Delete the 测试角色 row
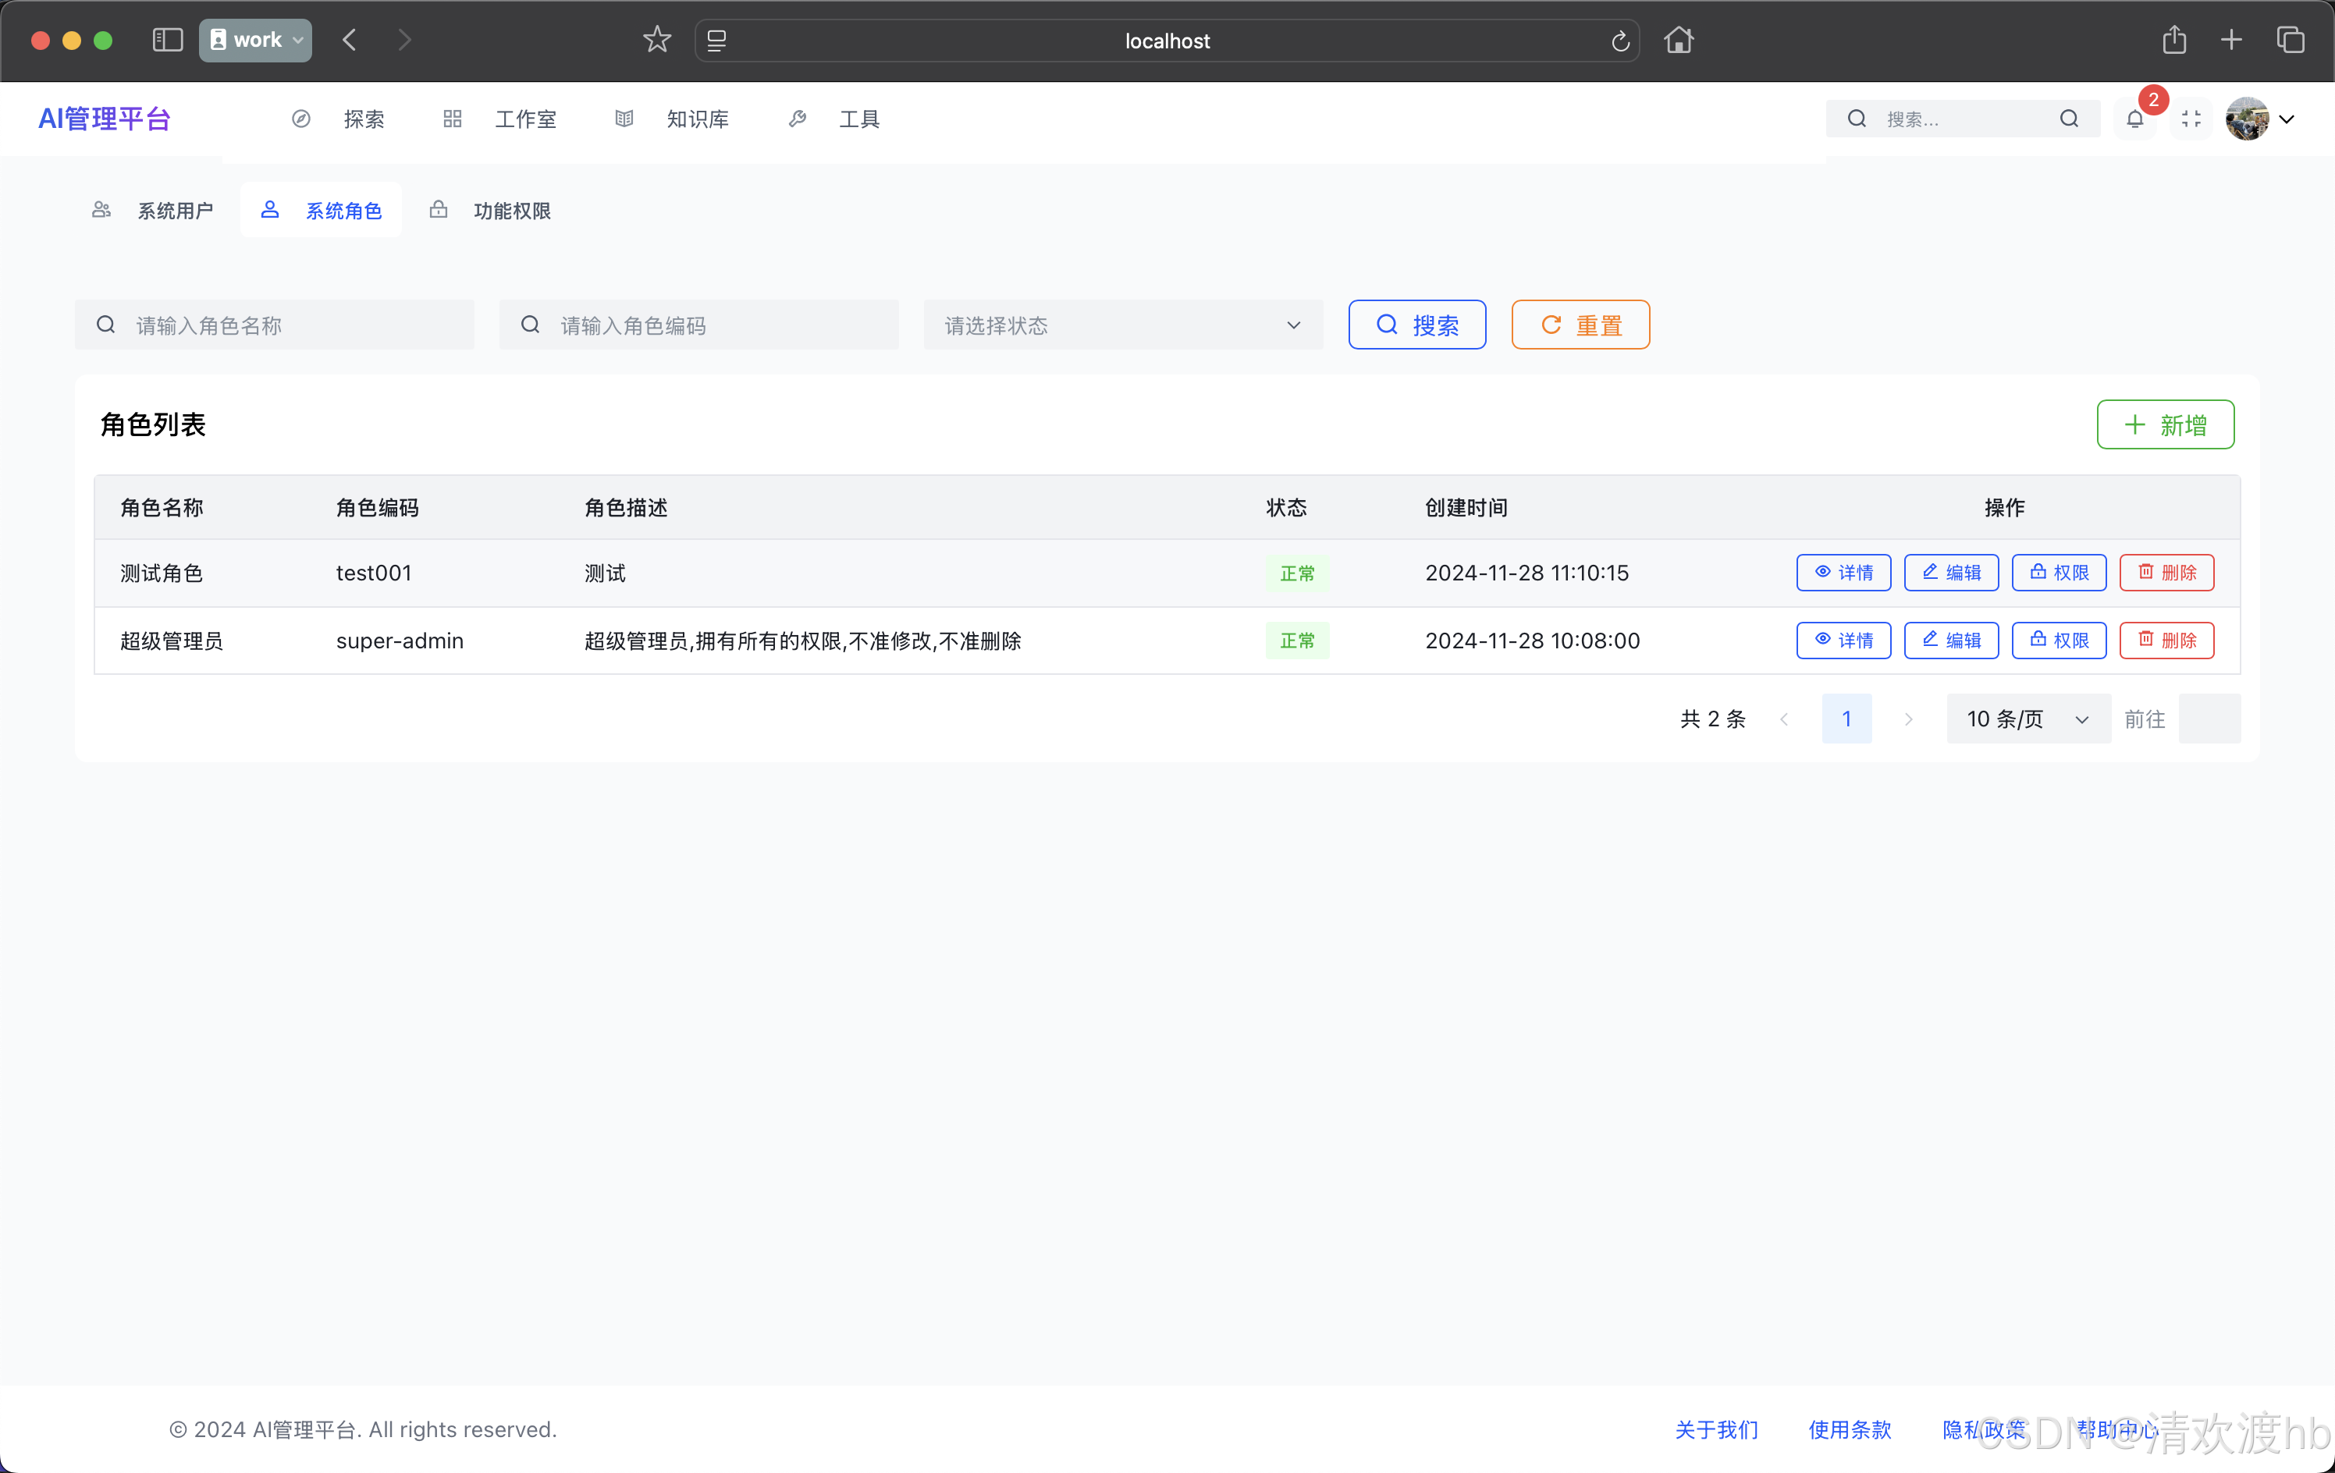 point(2166,573)
